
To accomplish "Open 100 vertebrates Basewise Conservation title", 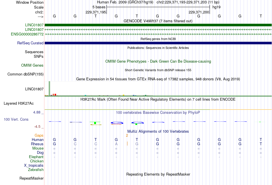I will (x=158, y=113).
